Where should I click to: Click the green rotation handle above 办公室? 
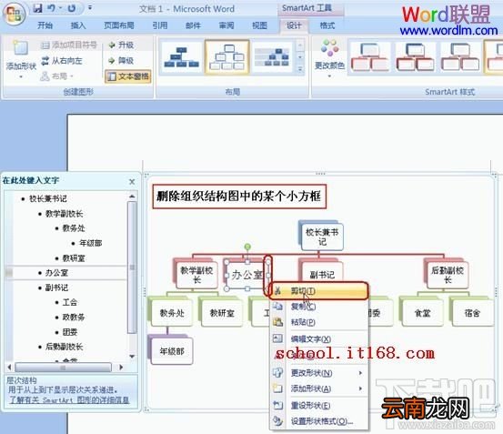247,247
